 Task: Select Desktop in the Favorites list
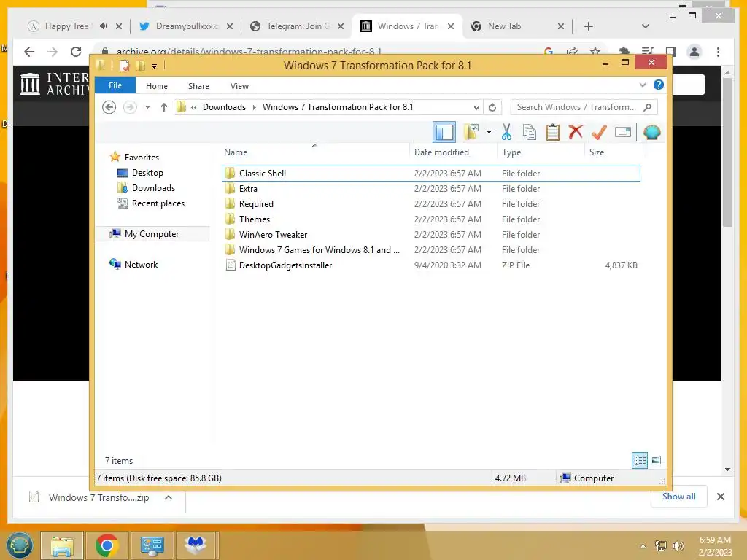tap(147, 172)
